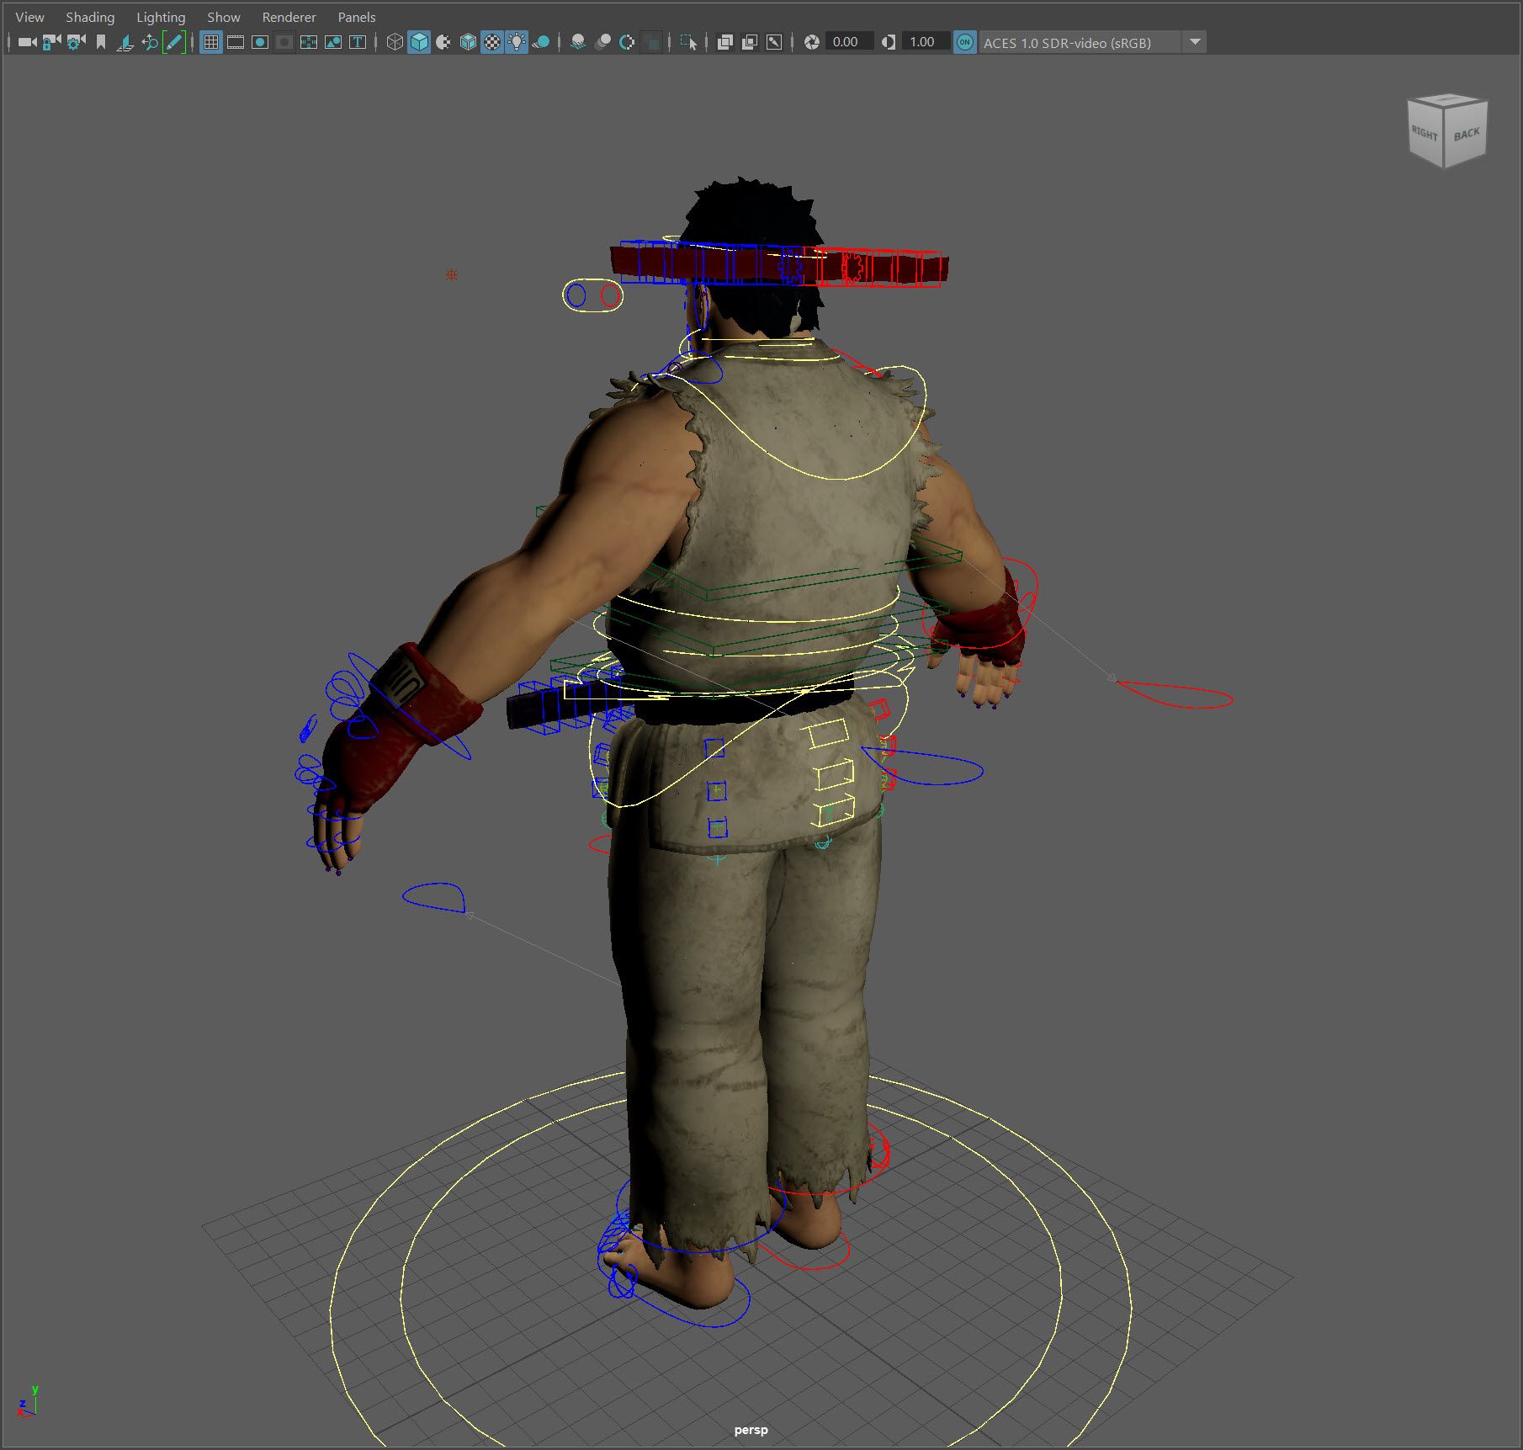Click the Bookmarks icon in panel toolbar
This screenshot has width=1523, height=1450.
coord(101,42)
